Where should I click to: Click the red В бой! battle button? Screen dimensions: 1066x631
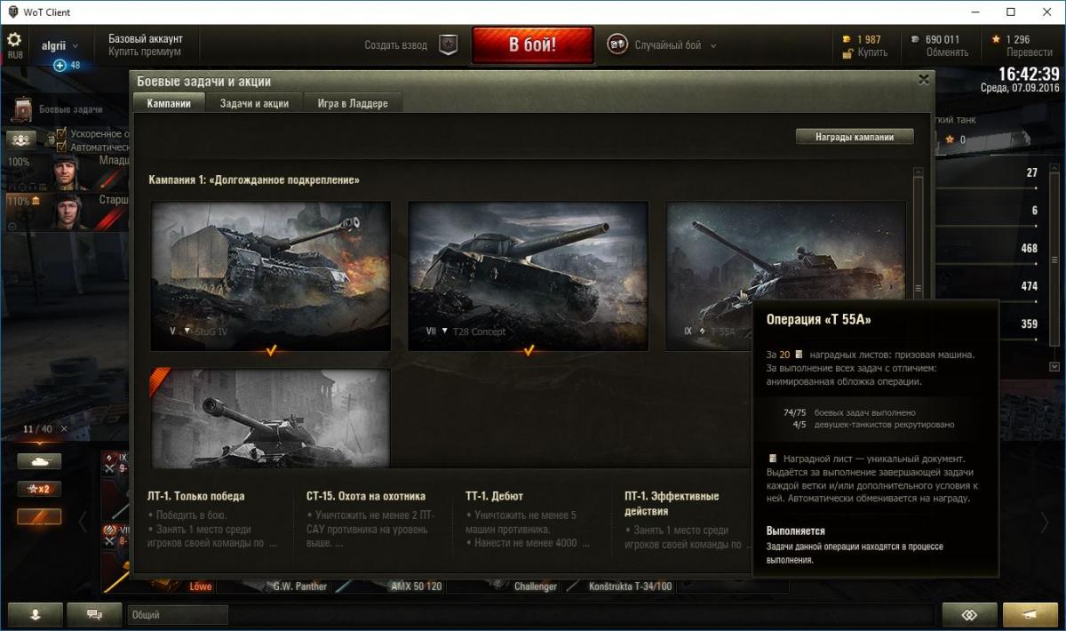(533, 45)
